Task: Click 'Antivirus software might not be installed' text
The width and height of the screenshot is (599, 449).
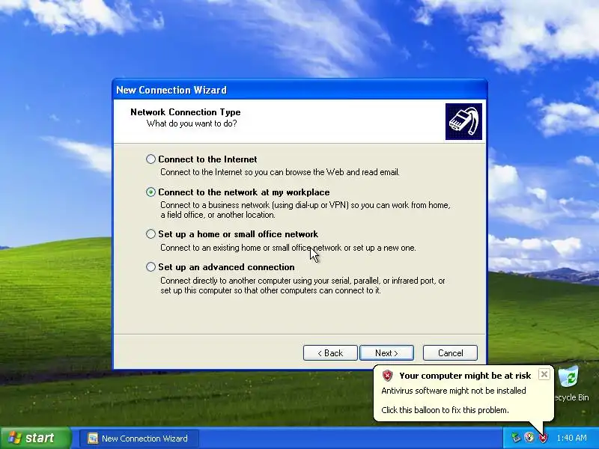Action: tap(454, 391)
